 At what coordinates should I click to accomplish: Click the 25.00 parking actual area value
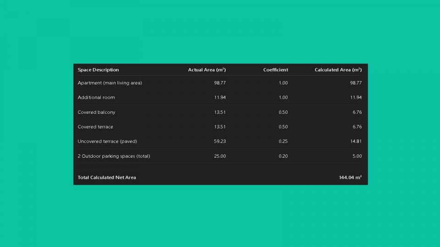(x=220, y=156)
